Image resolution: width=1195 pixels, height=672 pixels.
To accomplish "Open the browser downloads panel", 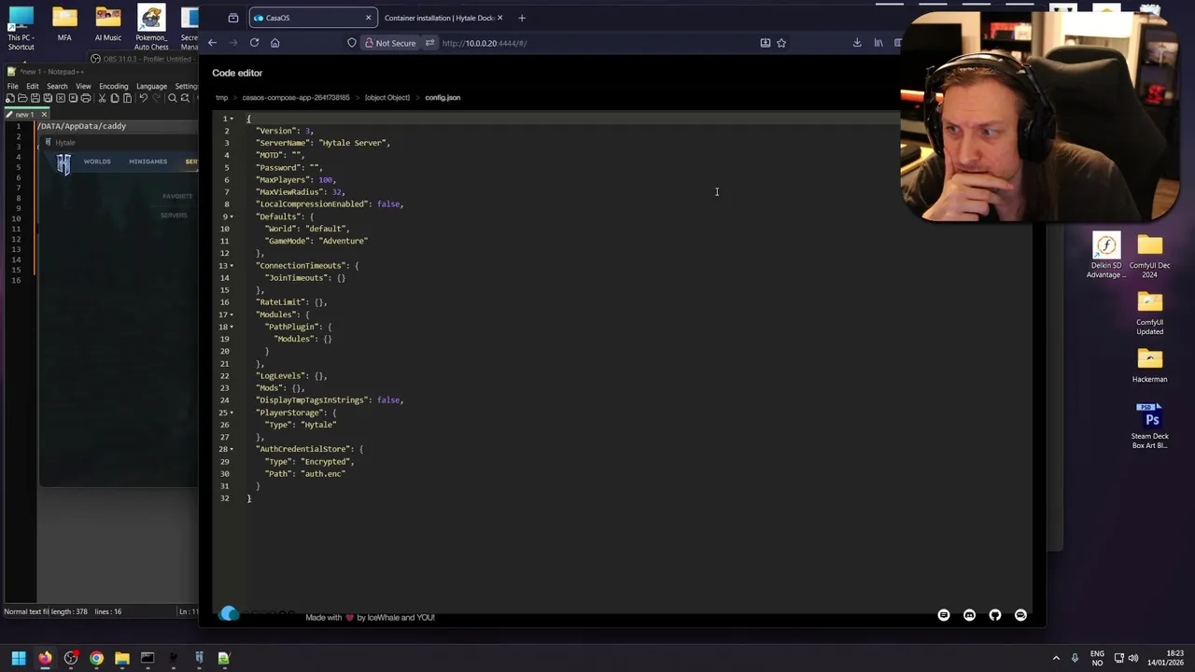I will 857,43.
